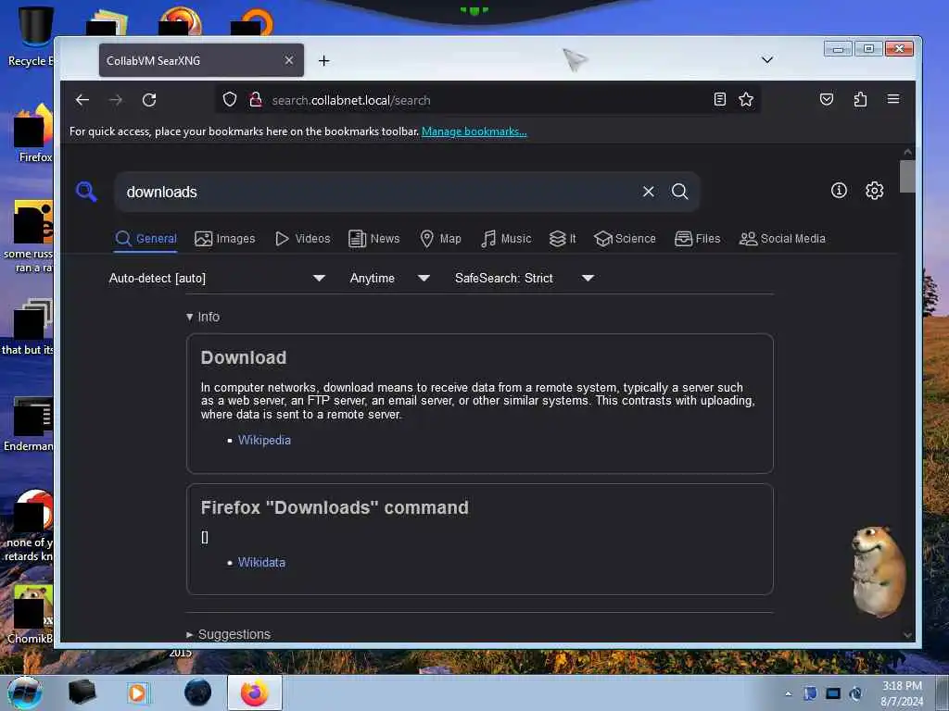
Task: Click the site security padlock icon
Action: pos(256,100)
